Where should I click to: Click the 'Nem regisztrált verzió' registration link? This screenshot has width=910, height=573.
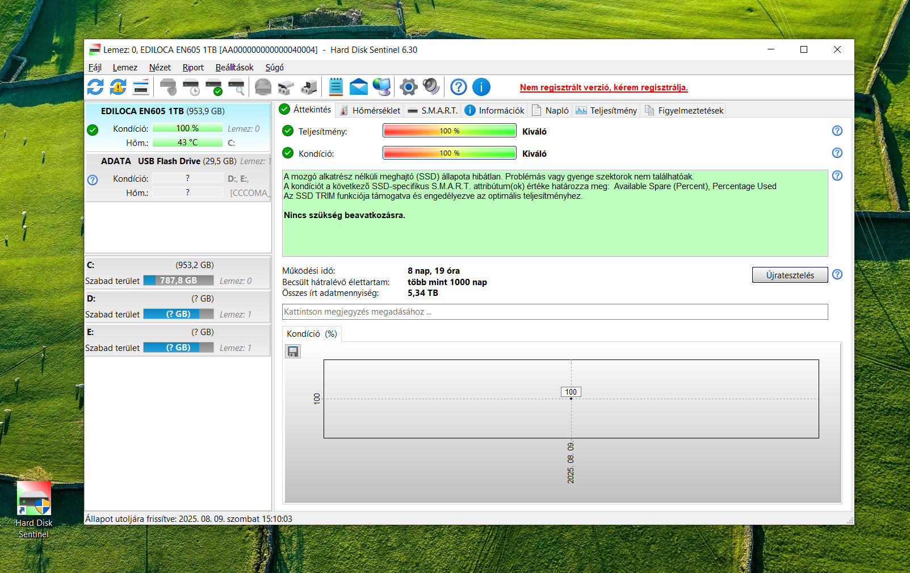coord(603,87)
